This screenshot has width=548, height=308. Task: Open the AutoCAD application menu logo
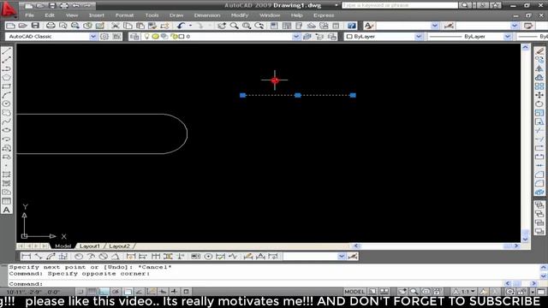tap(9, 9)
